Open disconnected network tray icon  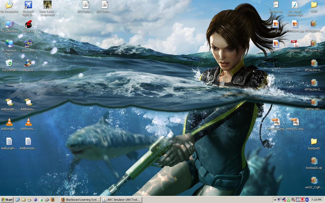pyautogui.click(x=284, y=200)
